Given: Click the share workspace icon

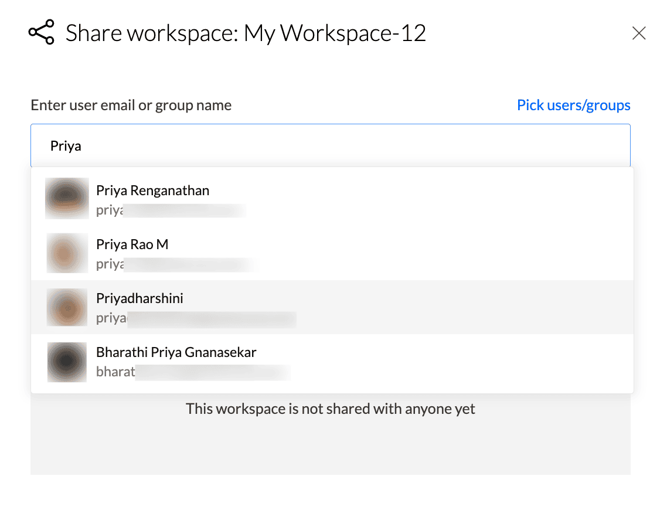Looking at the screenshot, I should [x=41, y=32].
